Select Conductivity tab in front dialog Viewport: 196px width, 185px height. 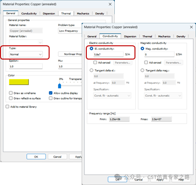click(x=110, y=36)
